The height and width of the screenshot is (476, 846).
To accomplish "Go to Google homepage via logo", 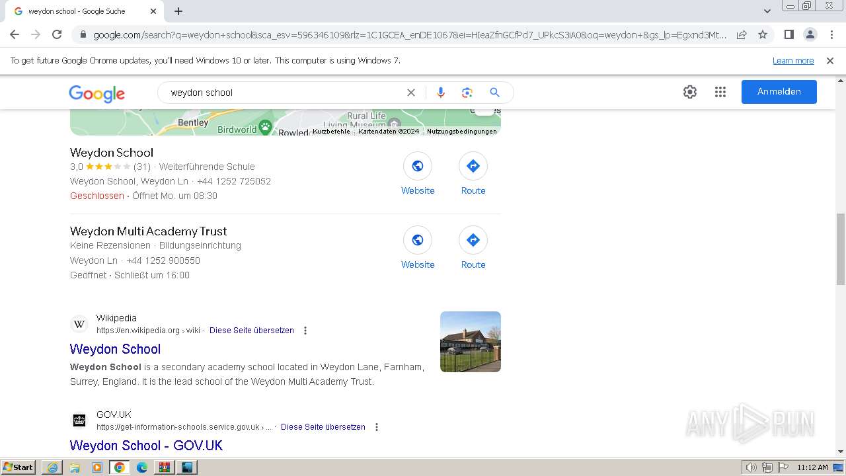I will (96, 93).
